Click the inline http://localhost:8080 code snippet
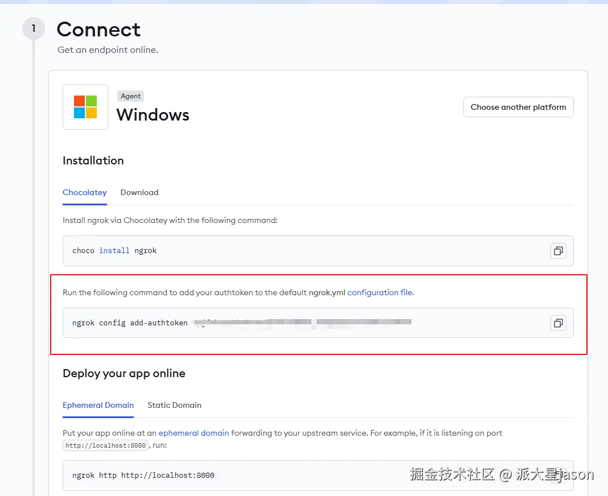 105,445
